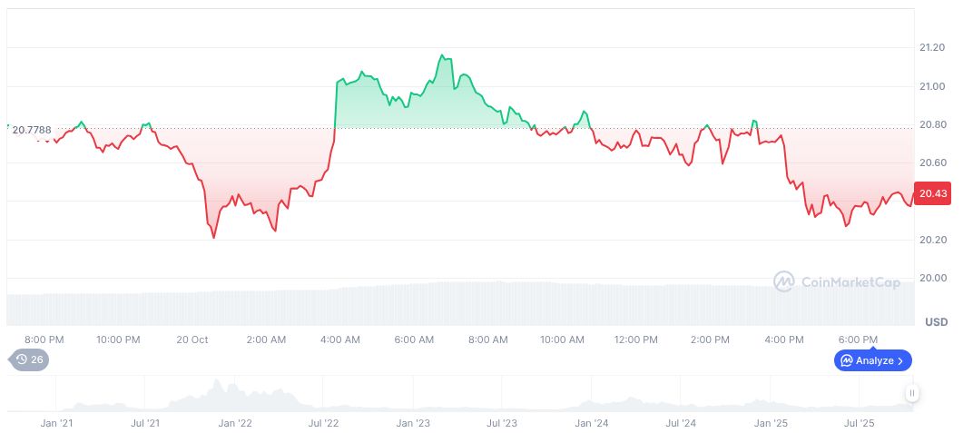973x433 pixels.
Task: Click the CoinMarketCap watermark logo icon
Action: pos(783,282)
